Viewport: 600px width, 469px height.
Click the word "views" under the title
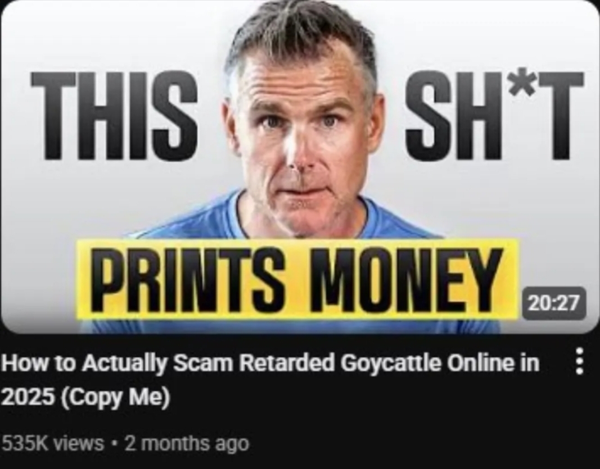click(79, 443)
